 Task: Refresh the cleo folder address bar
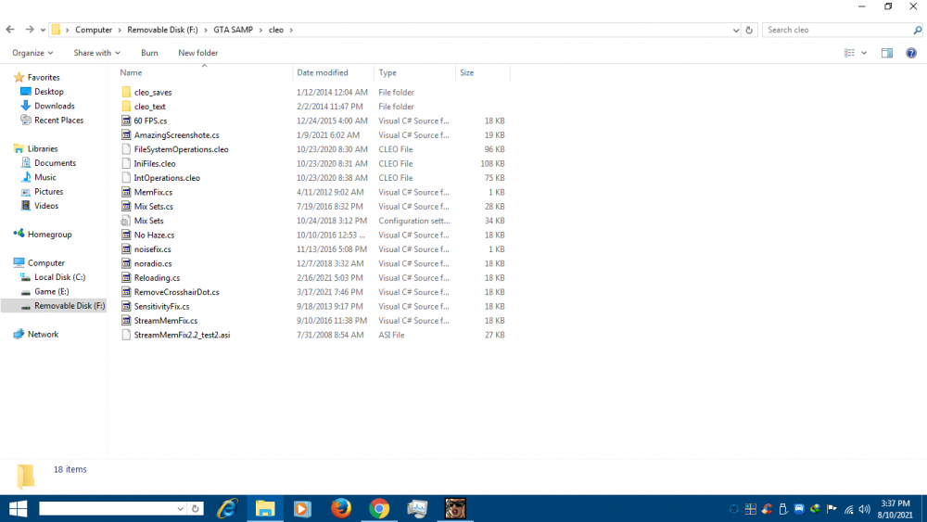pos(749,30)
